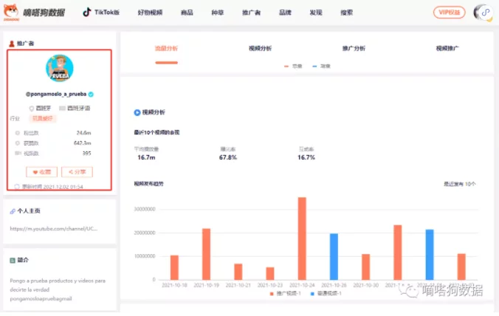Click the verified badge beside @pongamoslo_a_prueba
499x316 pixels.
point(91,95)
